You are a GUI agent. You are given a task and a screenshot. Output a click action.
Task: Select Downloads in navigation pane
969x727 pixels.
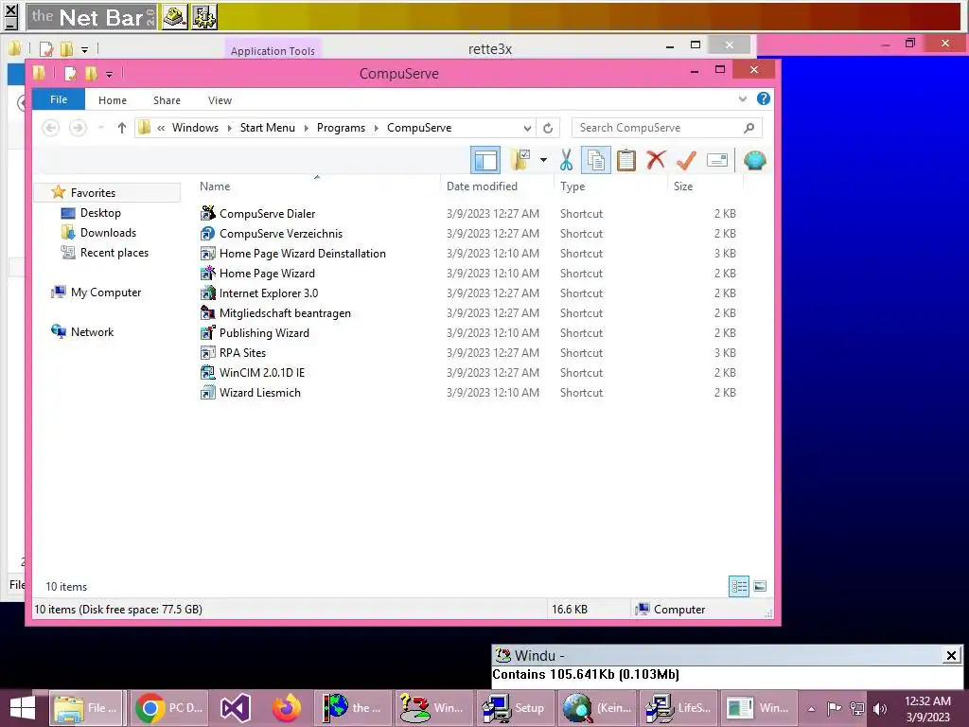tap(108, 233)
